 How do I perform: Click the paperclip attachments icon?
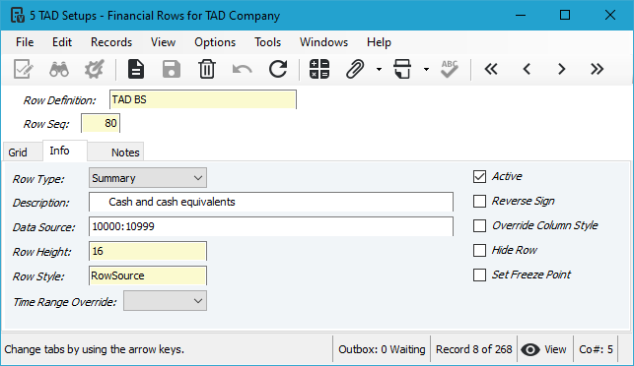click(x=355, y=69)
